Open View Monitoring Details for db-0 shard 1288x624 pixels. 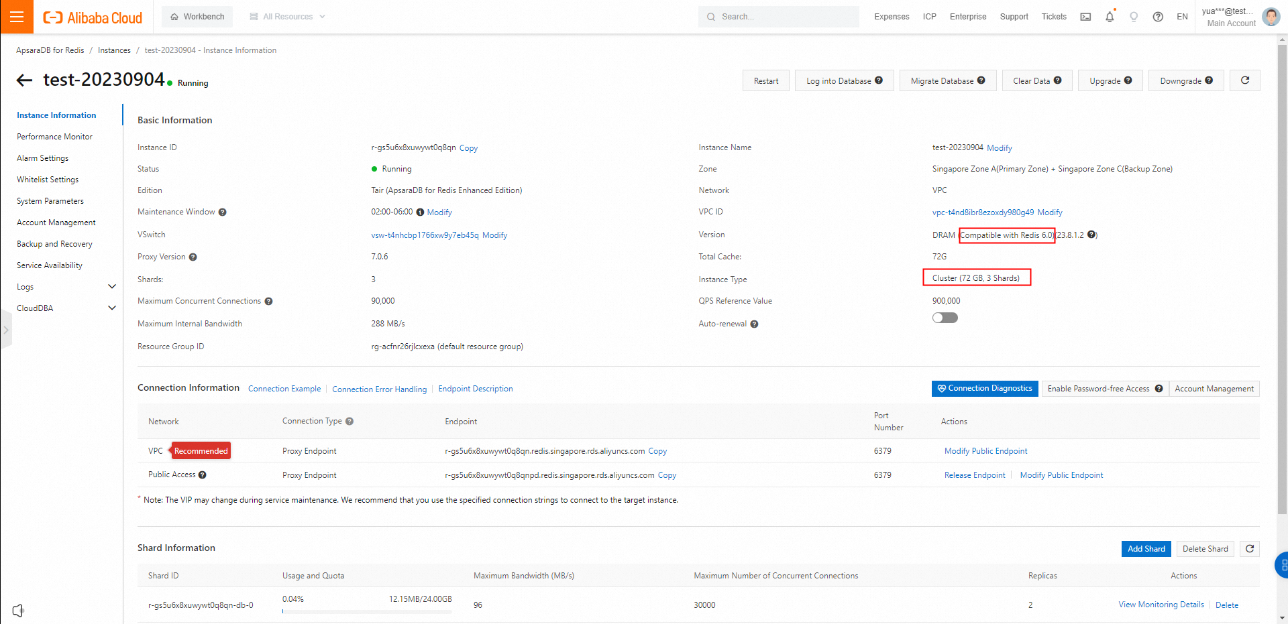(1161, 605)
